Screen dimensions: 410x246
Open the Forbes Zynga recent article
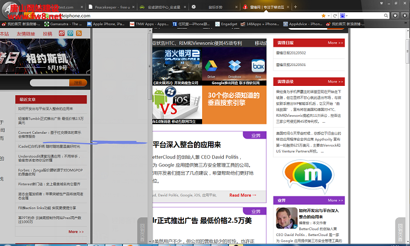pyautogui.click(x=50, y=172)
